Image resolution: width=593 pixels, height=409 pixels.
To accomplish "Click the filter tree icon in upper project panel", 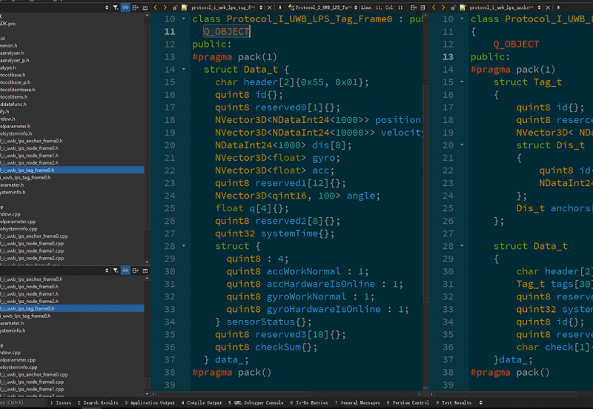I will pyautogui.click(x=116, y=7).
